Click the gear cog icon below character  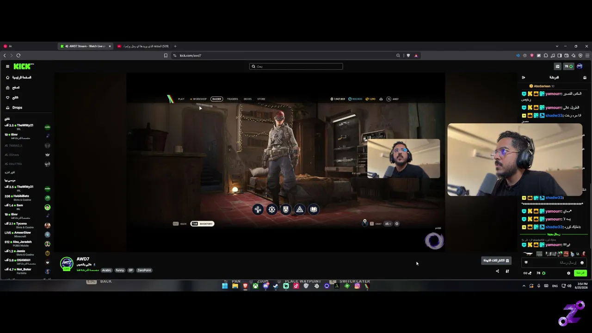[272, 210]
